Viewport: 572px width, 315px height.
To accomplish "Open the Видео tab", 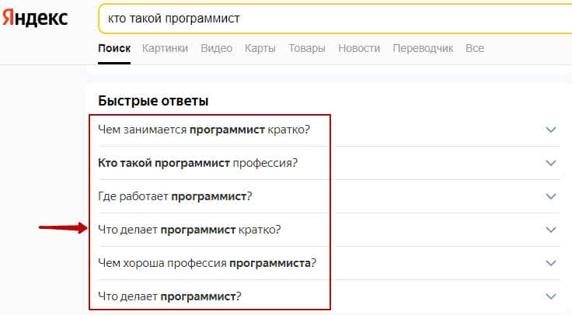I will click(216, 48).
